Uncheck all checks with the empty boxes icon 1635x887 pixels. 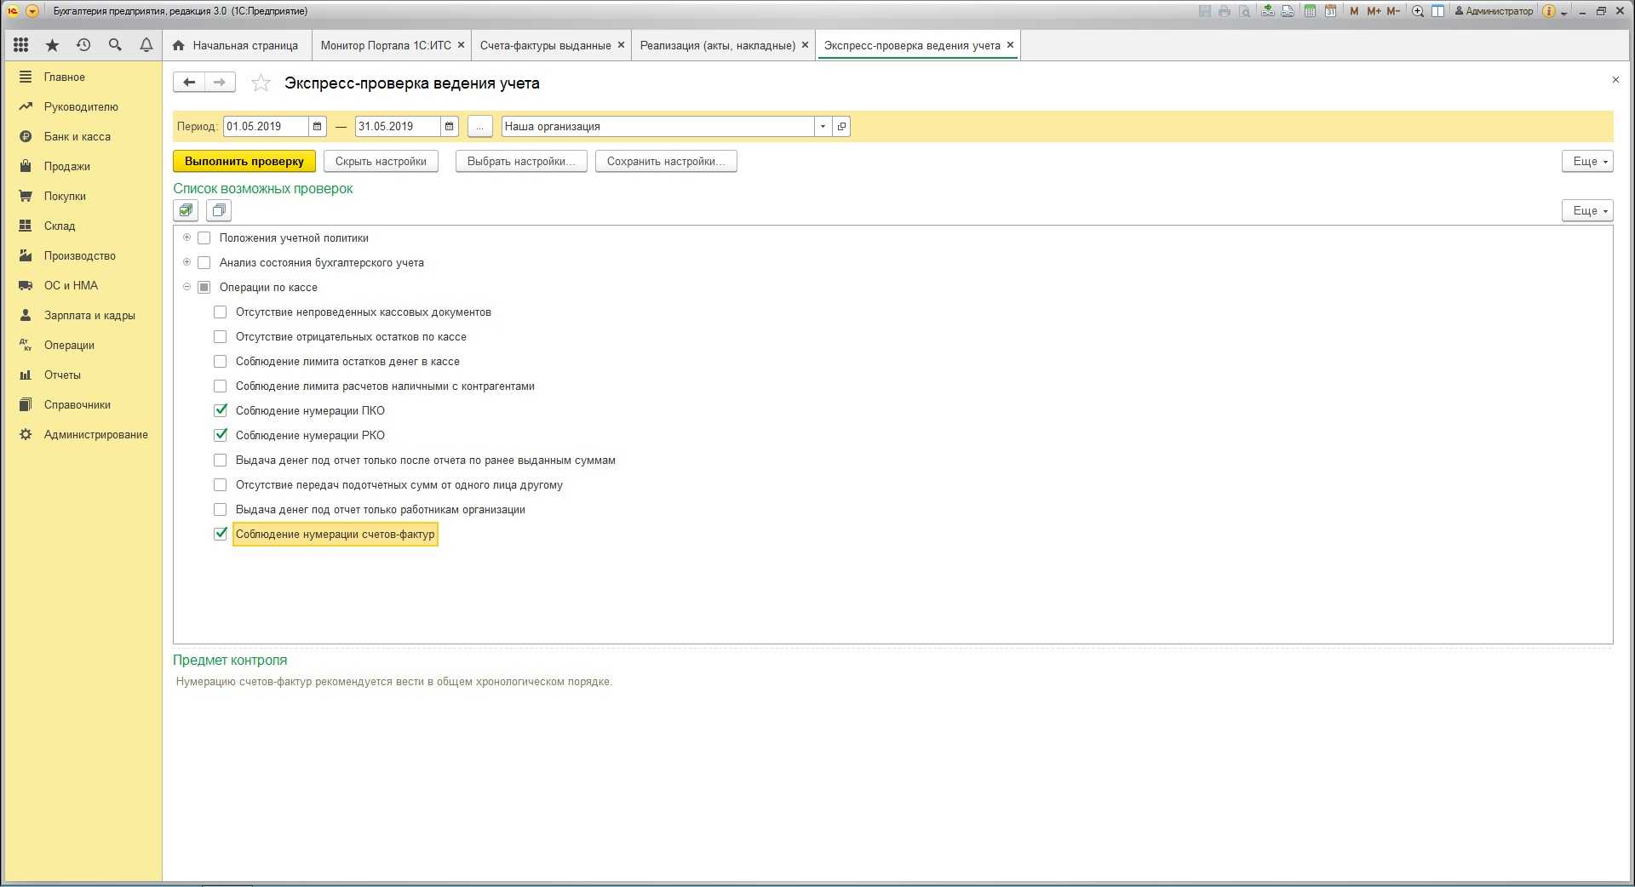coord(219,210)
